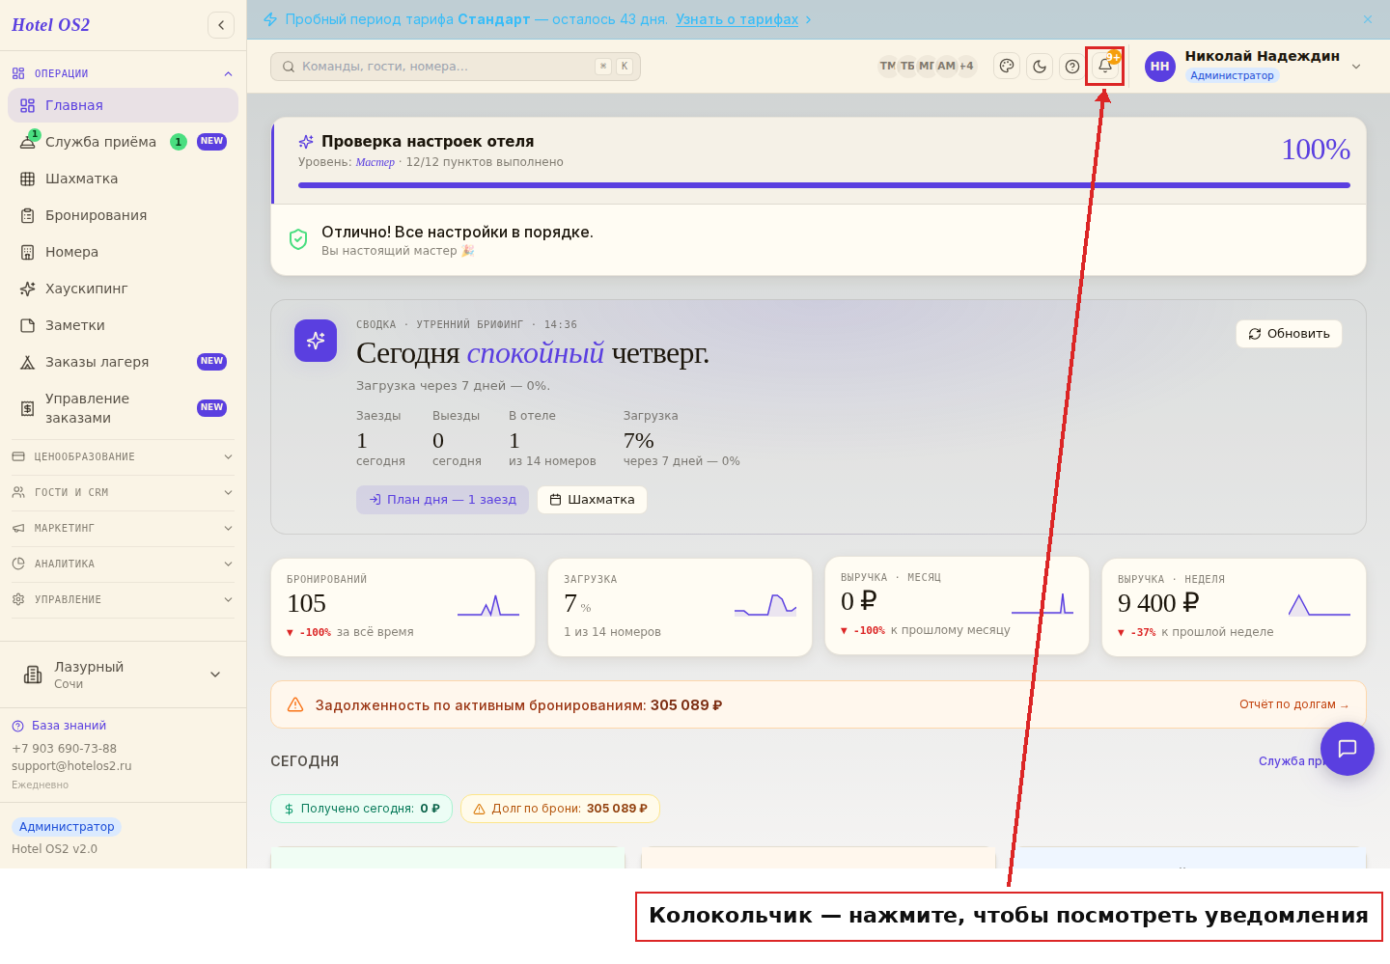The height and width of the screenshot is (964, 1390).
Task: Open the Выручка месяц stat card
Action: [x=957, y=606]
